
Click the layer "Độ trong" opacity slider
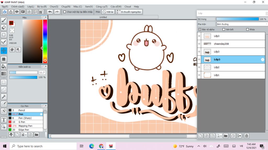tap(237, 19)
